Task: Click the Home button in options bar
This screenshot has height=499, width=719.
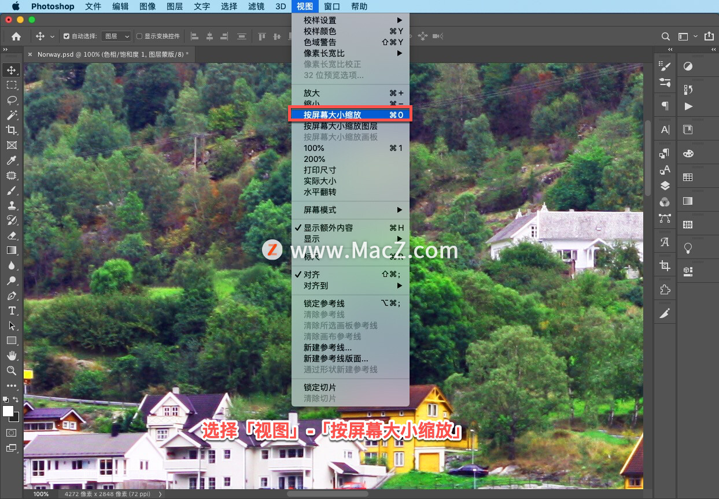Action: point(16,36)
